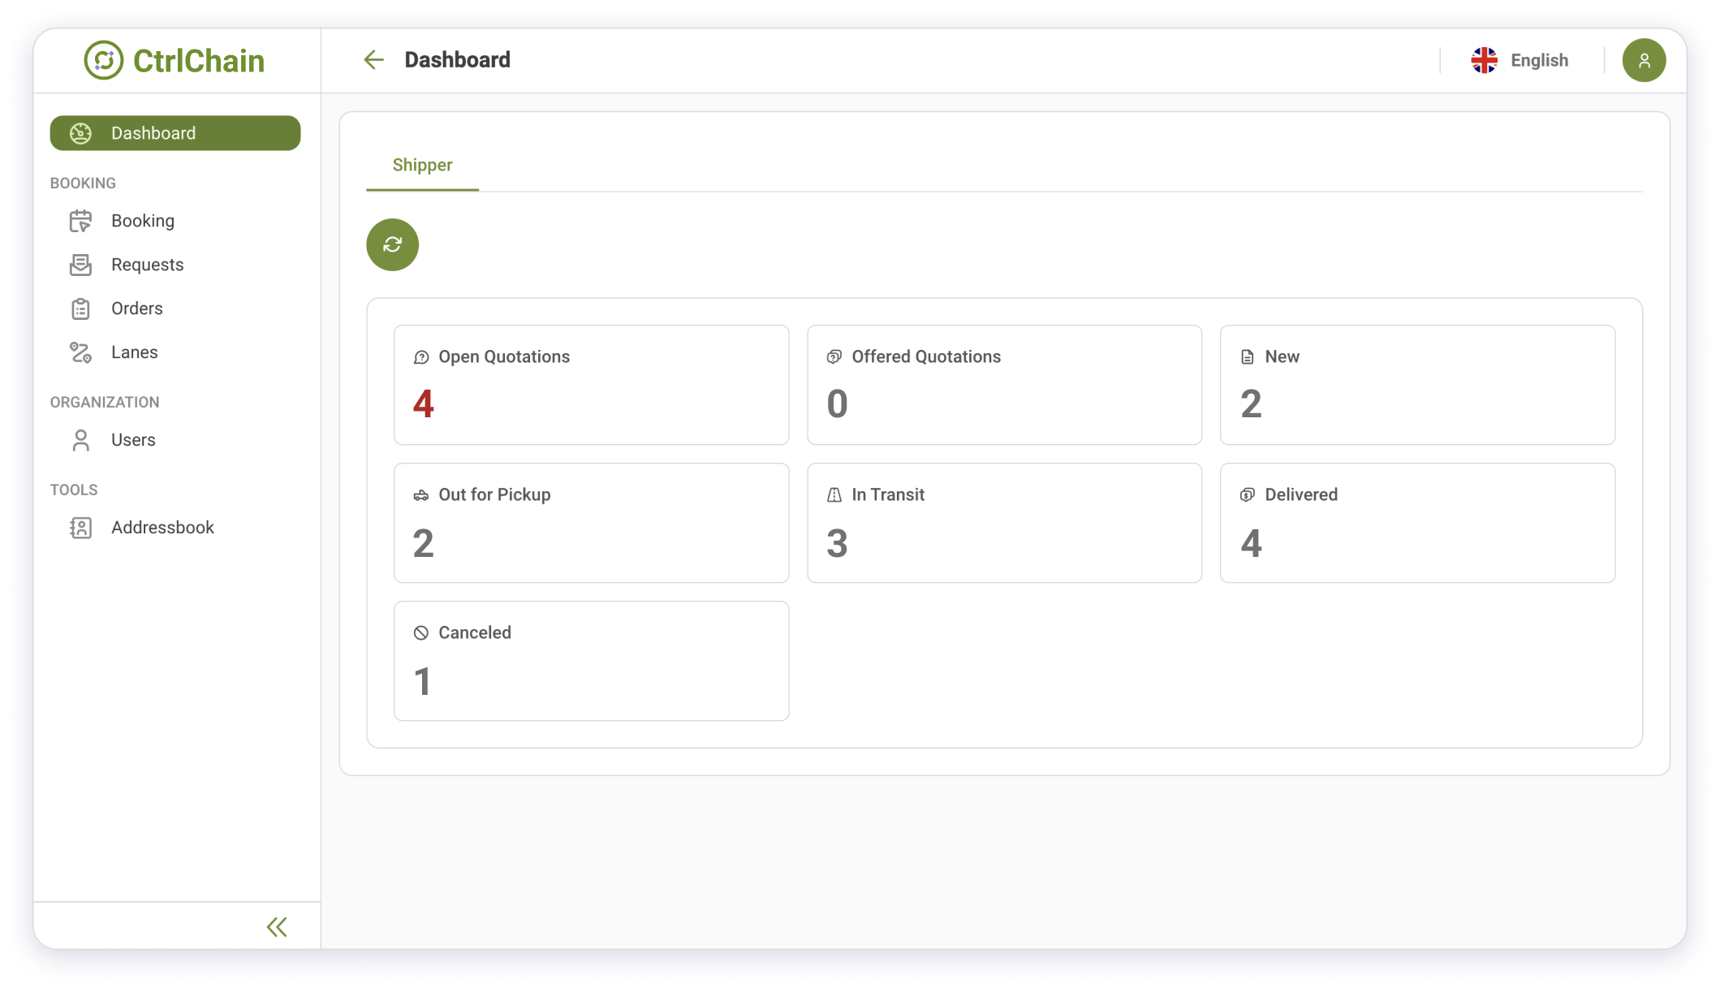Click the CtrlChain brand name text
Image resolution: width=1720 pixels, height=988 pixels.
(x=199, y=61)
